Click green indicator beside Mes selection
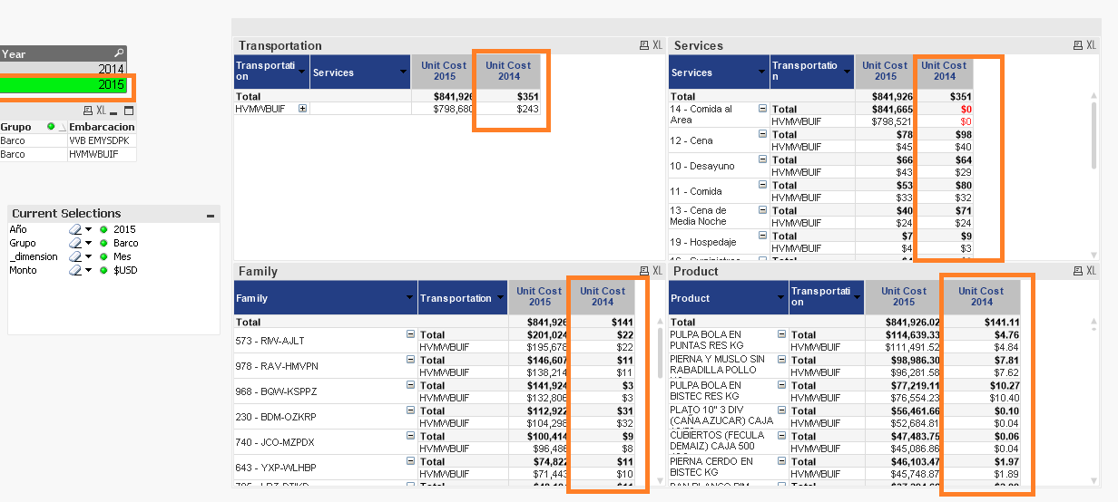This screenshot has height=502, width=1118. (103, 256)
